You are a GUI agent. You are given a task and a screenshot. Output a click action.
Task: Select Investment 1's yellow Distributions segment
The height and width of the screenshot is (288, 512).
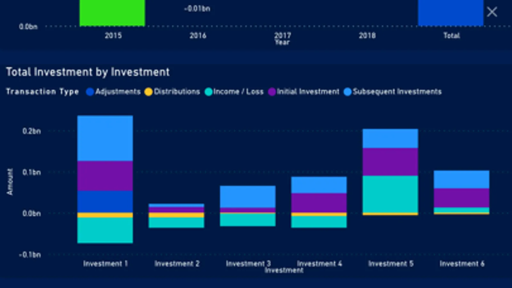click(x=105, y=215)
